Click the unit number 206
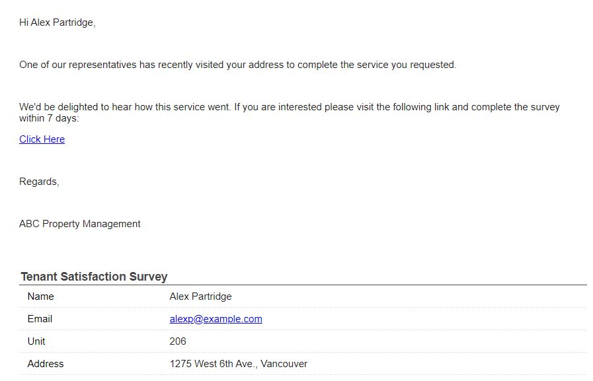 [x=178, y=341]
